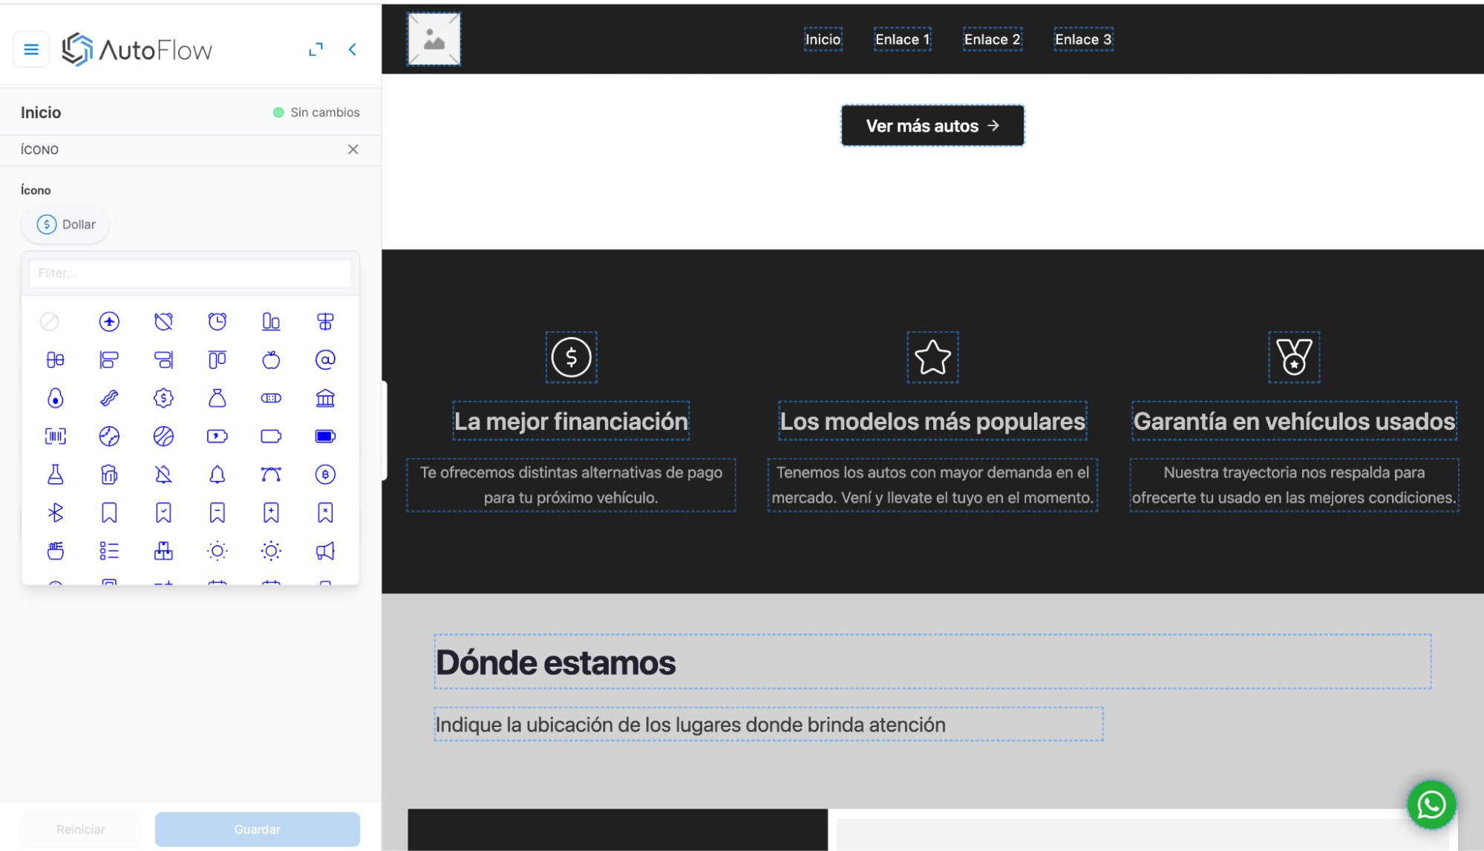Open the Dollar icon selector
1484x851 pixels.
coord(65,224)
